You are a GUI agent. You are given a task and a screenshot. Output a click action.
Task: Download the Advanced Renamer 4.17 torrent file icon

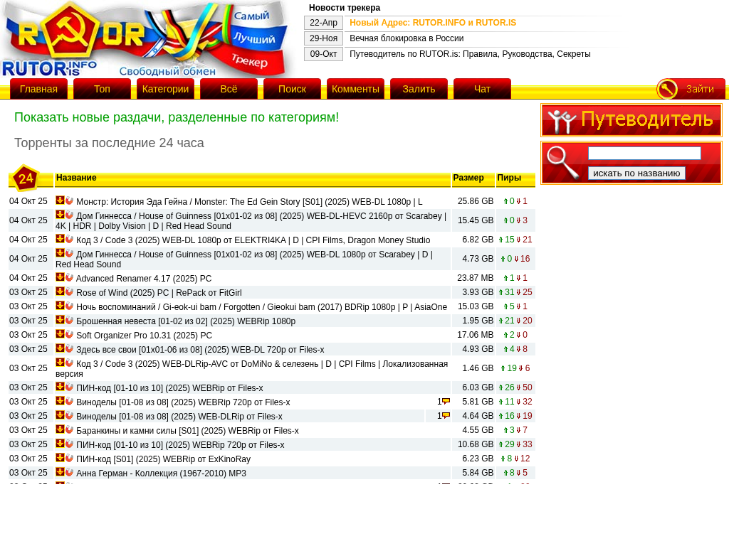click(x=60, y=277)
